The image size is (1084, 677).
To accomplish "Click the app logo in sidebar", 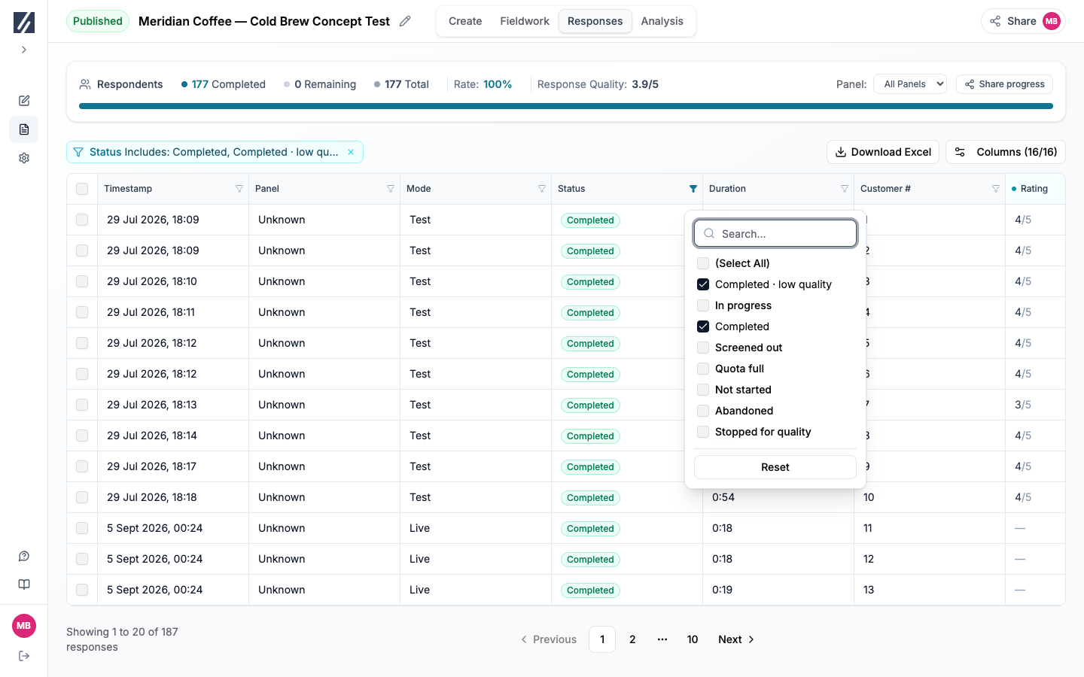I will click(24, 22).
